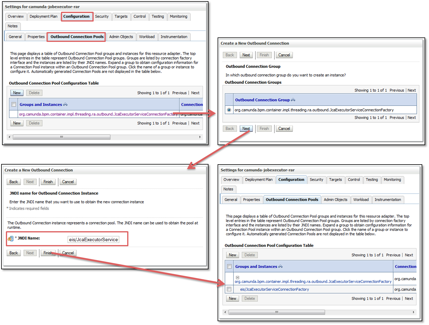The image size is (429, 325).
Task: Check the eis/JcaExecutorServiceConnectionFactory row checkbox
Action: 229,289
